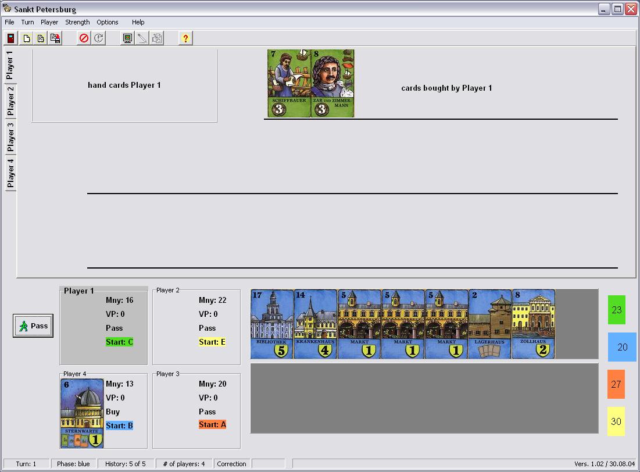
Task: Select the Zar und Zimmermann card
Action: click(x=332, y=84)
